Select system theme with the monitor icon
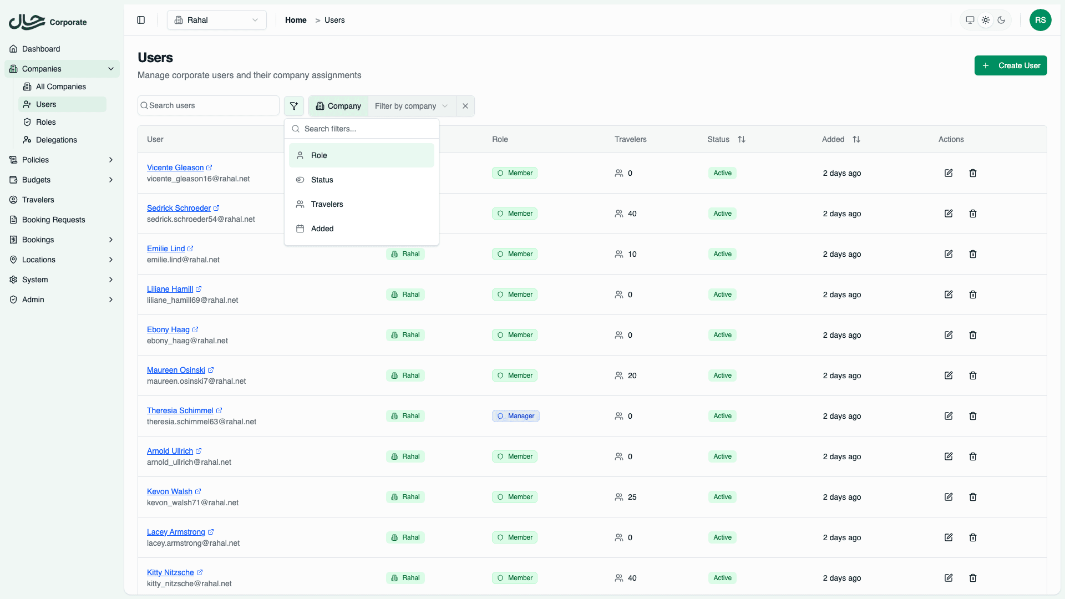1065x599 pixels. point(970,19)
